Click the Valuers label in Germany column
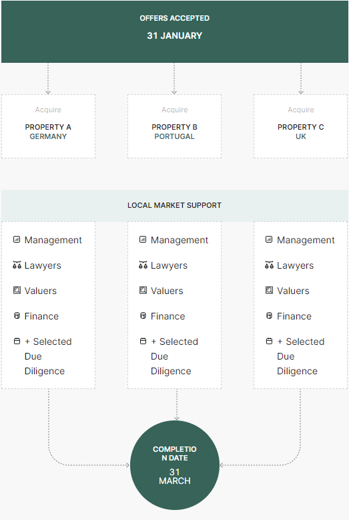 pyautogui.click(x=41, y=291)
